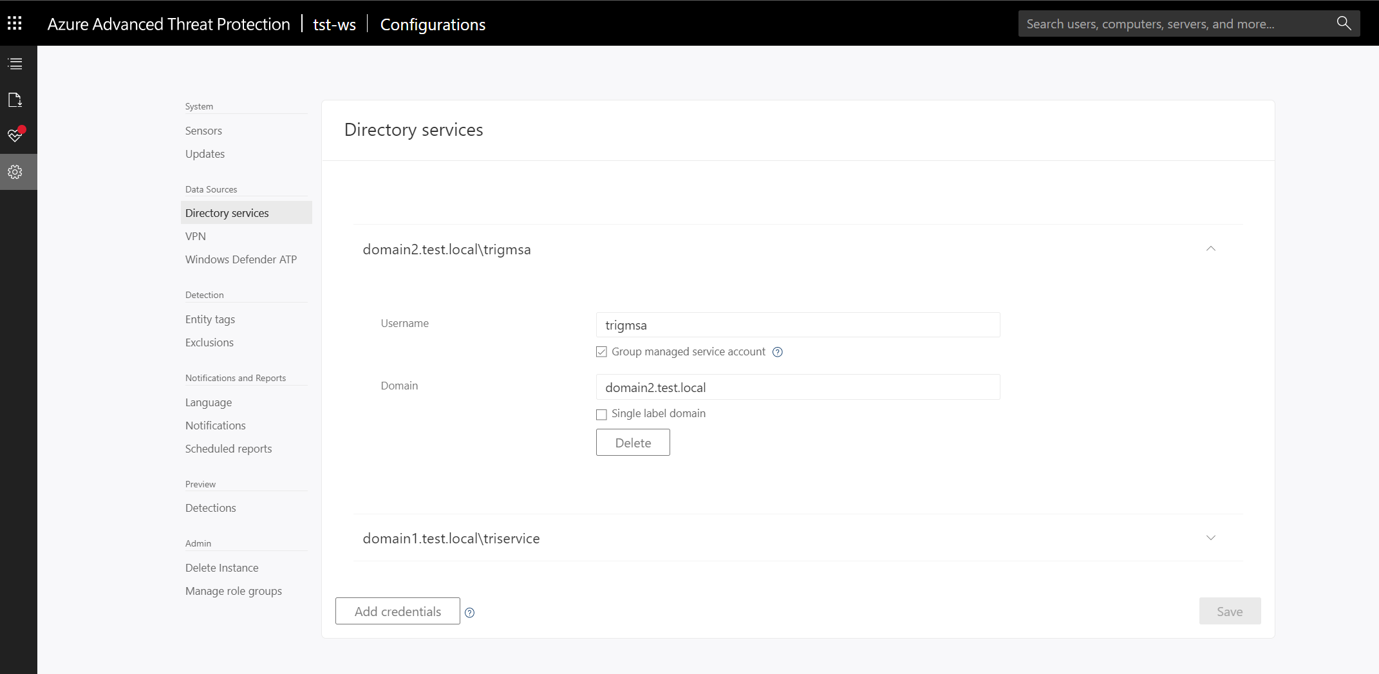
Task: Select the Configurations gear icon
Action: 15,171
